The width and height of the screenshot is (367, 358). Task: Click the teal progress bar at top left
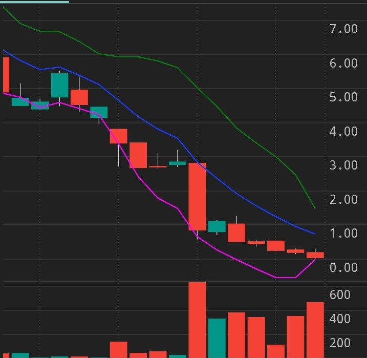pyautogui.click(x=34, y=2)
